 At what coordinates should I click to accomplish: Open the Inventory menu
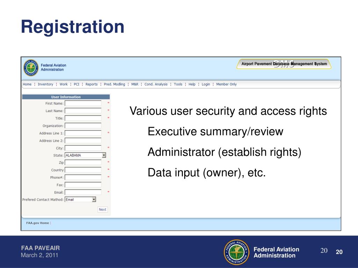coord(45,84)
